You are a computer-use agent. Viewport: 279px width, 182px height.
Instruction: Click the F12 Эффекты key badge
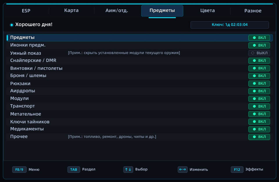[x=237, y=170]
